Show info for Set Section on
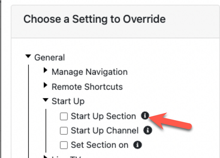220x158 pixels. 137,145
